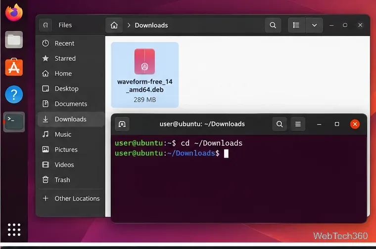Close the Terminal window
The width and height of the screenshot is (376, 249).
(x=355, y=124)
